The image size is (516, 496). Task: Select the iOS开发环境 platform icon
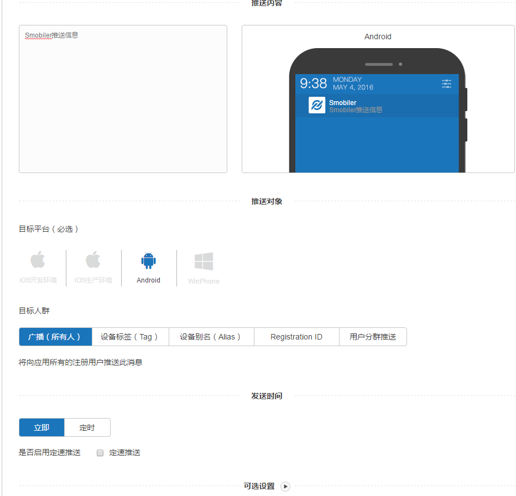pyautogui.click(x=38, y=260)
